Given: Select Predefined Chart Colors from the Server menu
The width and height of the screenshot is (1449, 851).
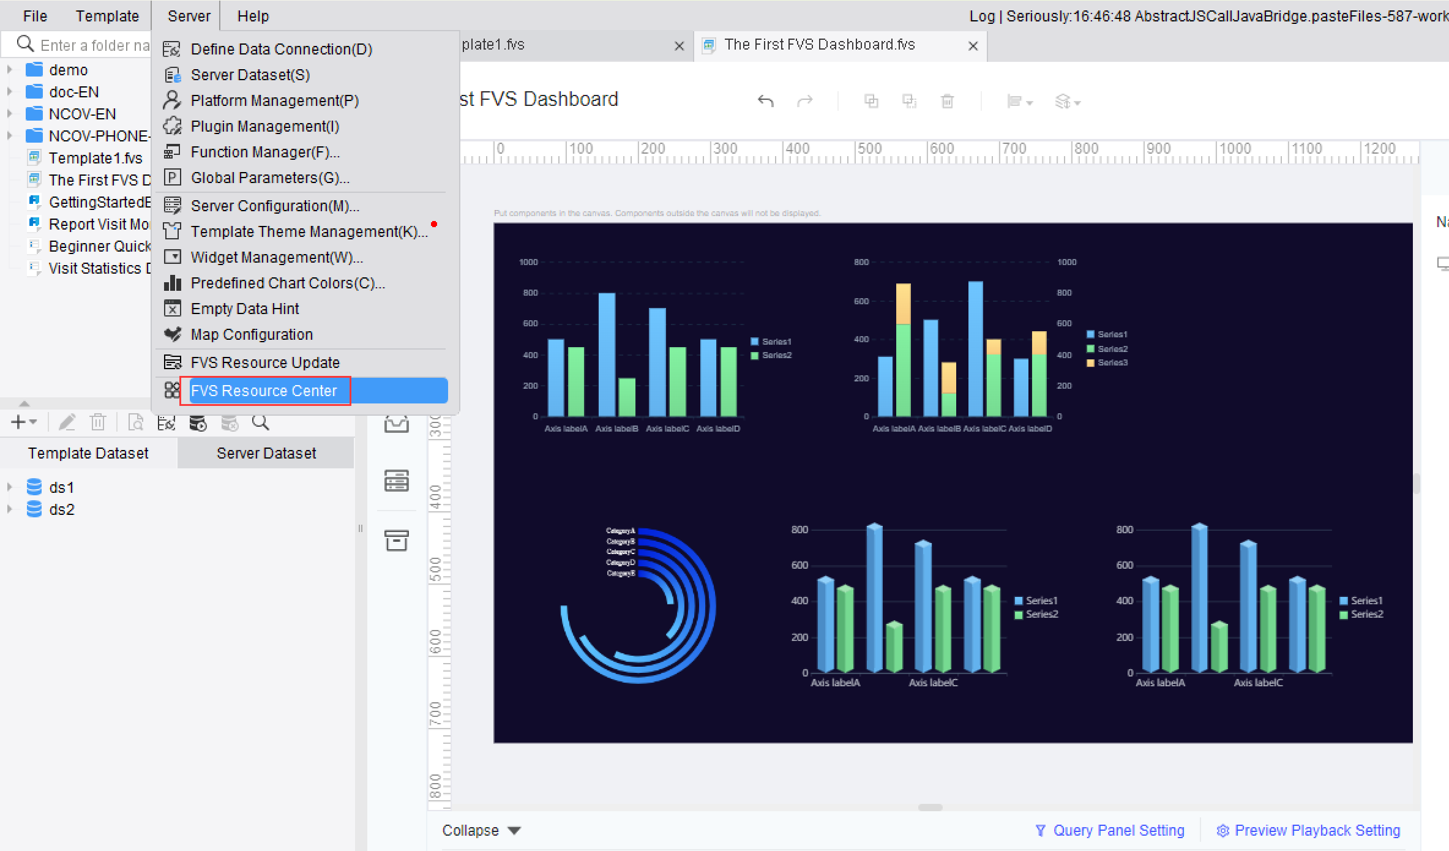Looking at the screenshot, I should click(x=288, y=283).
